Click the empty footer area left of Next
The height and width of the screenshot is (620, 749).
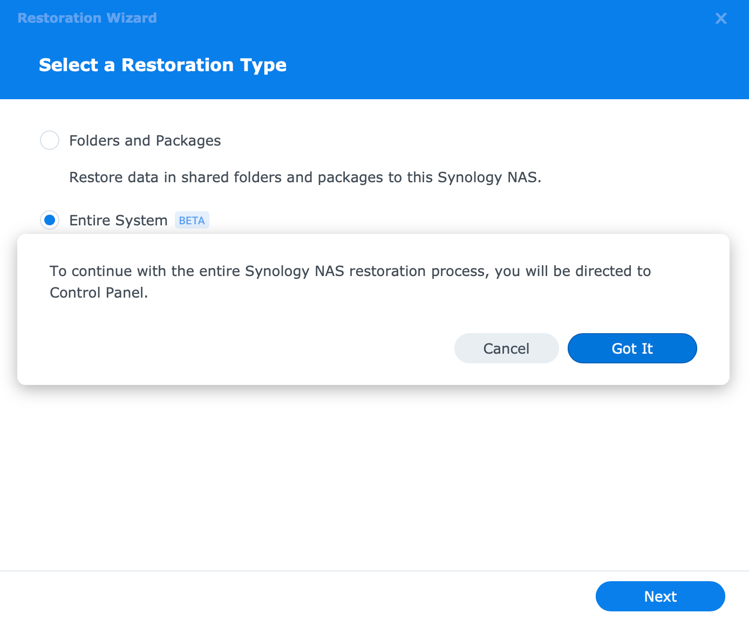(297, 596)
